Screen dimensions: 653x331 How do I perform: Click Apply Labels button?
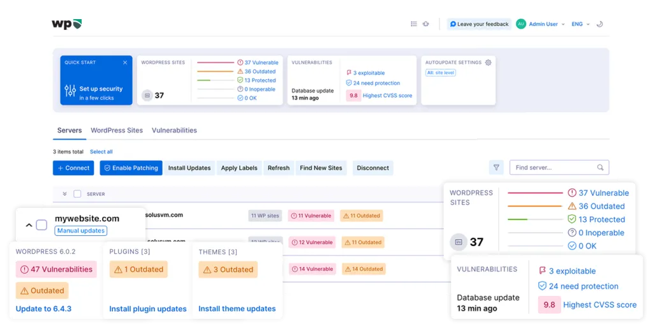(239, 168)
